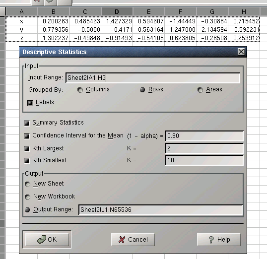Edit the alpha confidence value field
This screenshot has height=259, width=267.
click(204, 136)
